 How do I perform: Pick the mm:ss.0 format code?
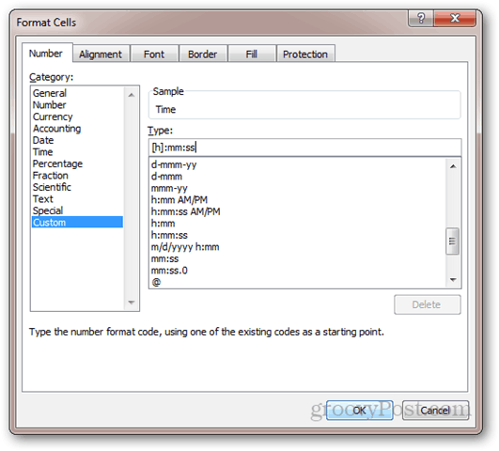click(x=169, y=271)
